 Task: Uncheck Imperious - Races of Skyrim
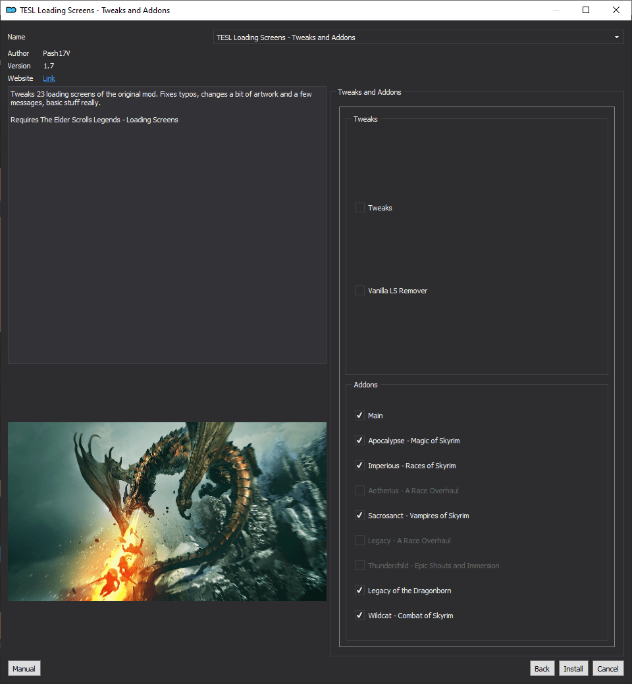coord(359,466)
